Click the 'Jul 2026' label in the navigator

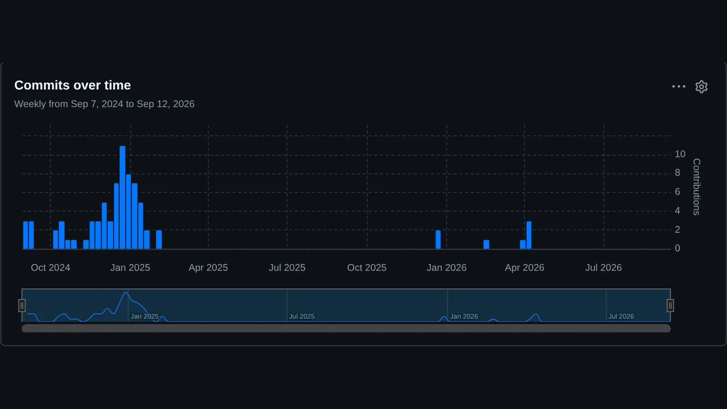[621, 316]
